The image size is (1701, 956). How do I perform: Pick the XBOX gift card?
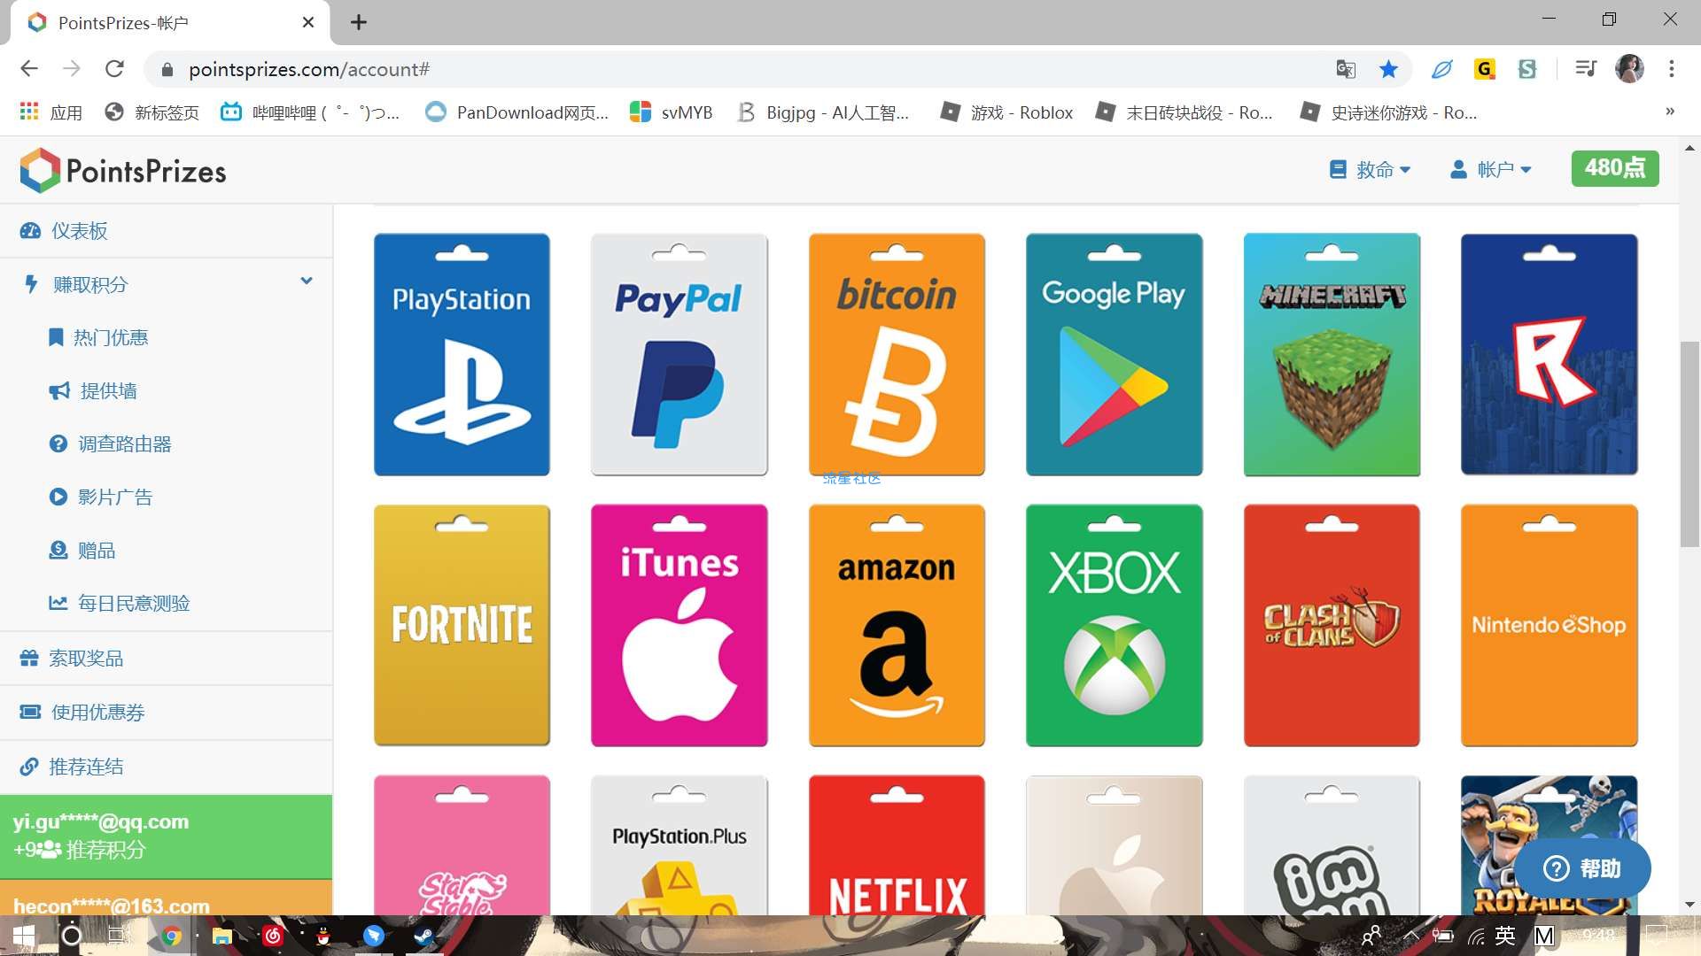click(1115, 625)
